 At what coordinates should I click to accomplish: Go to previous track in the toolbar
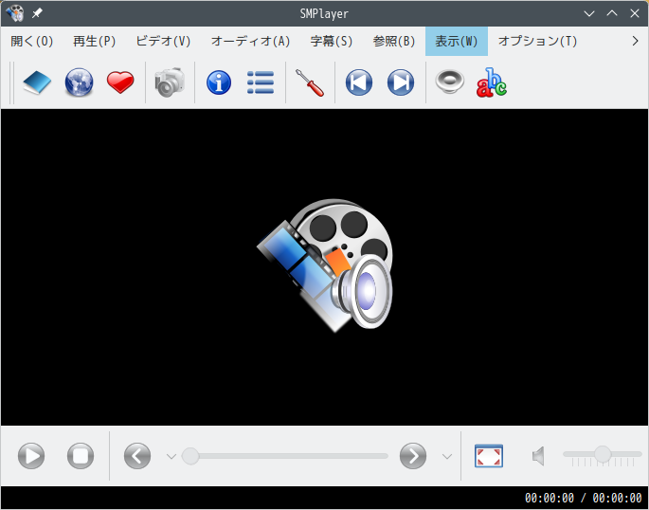pyautogui.click(x=359, y=82)
